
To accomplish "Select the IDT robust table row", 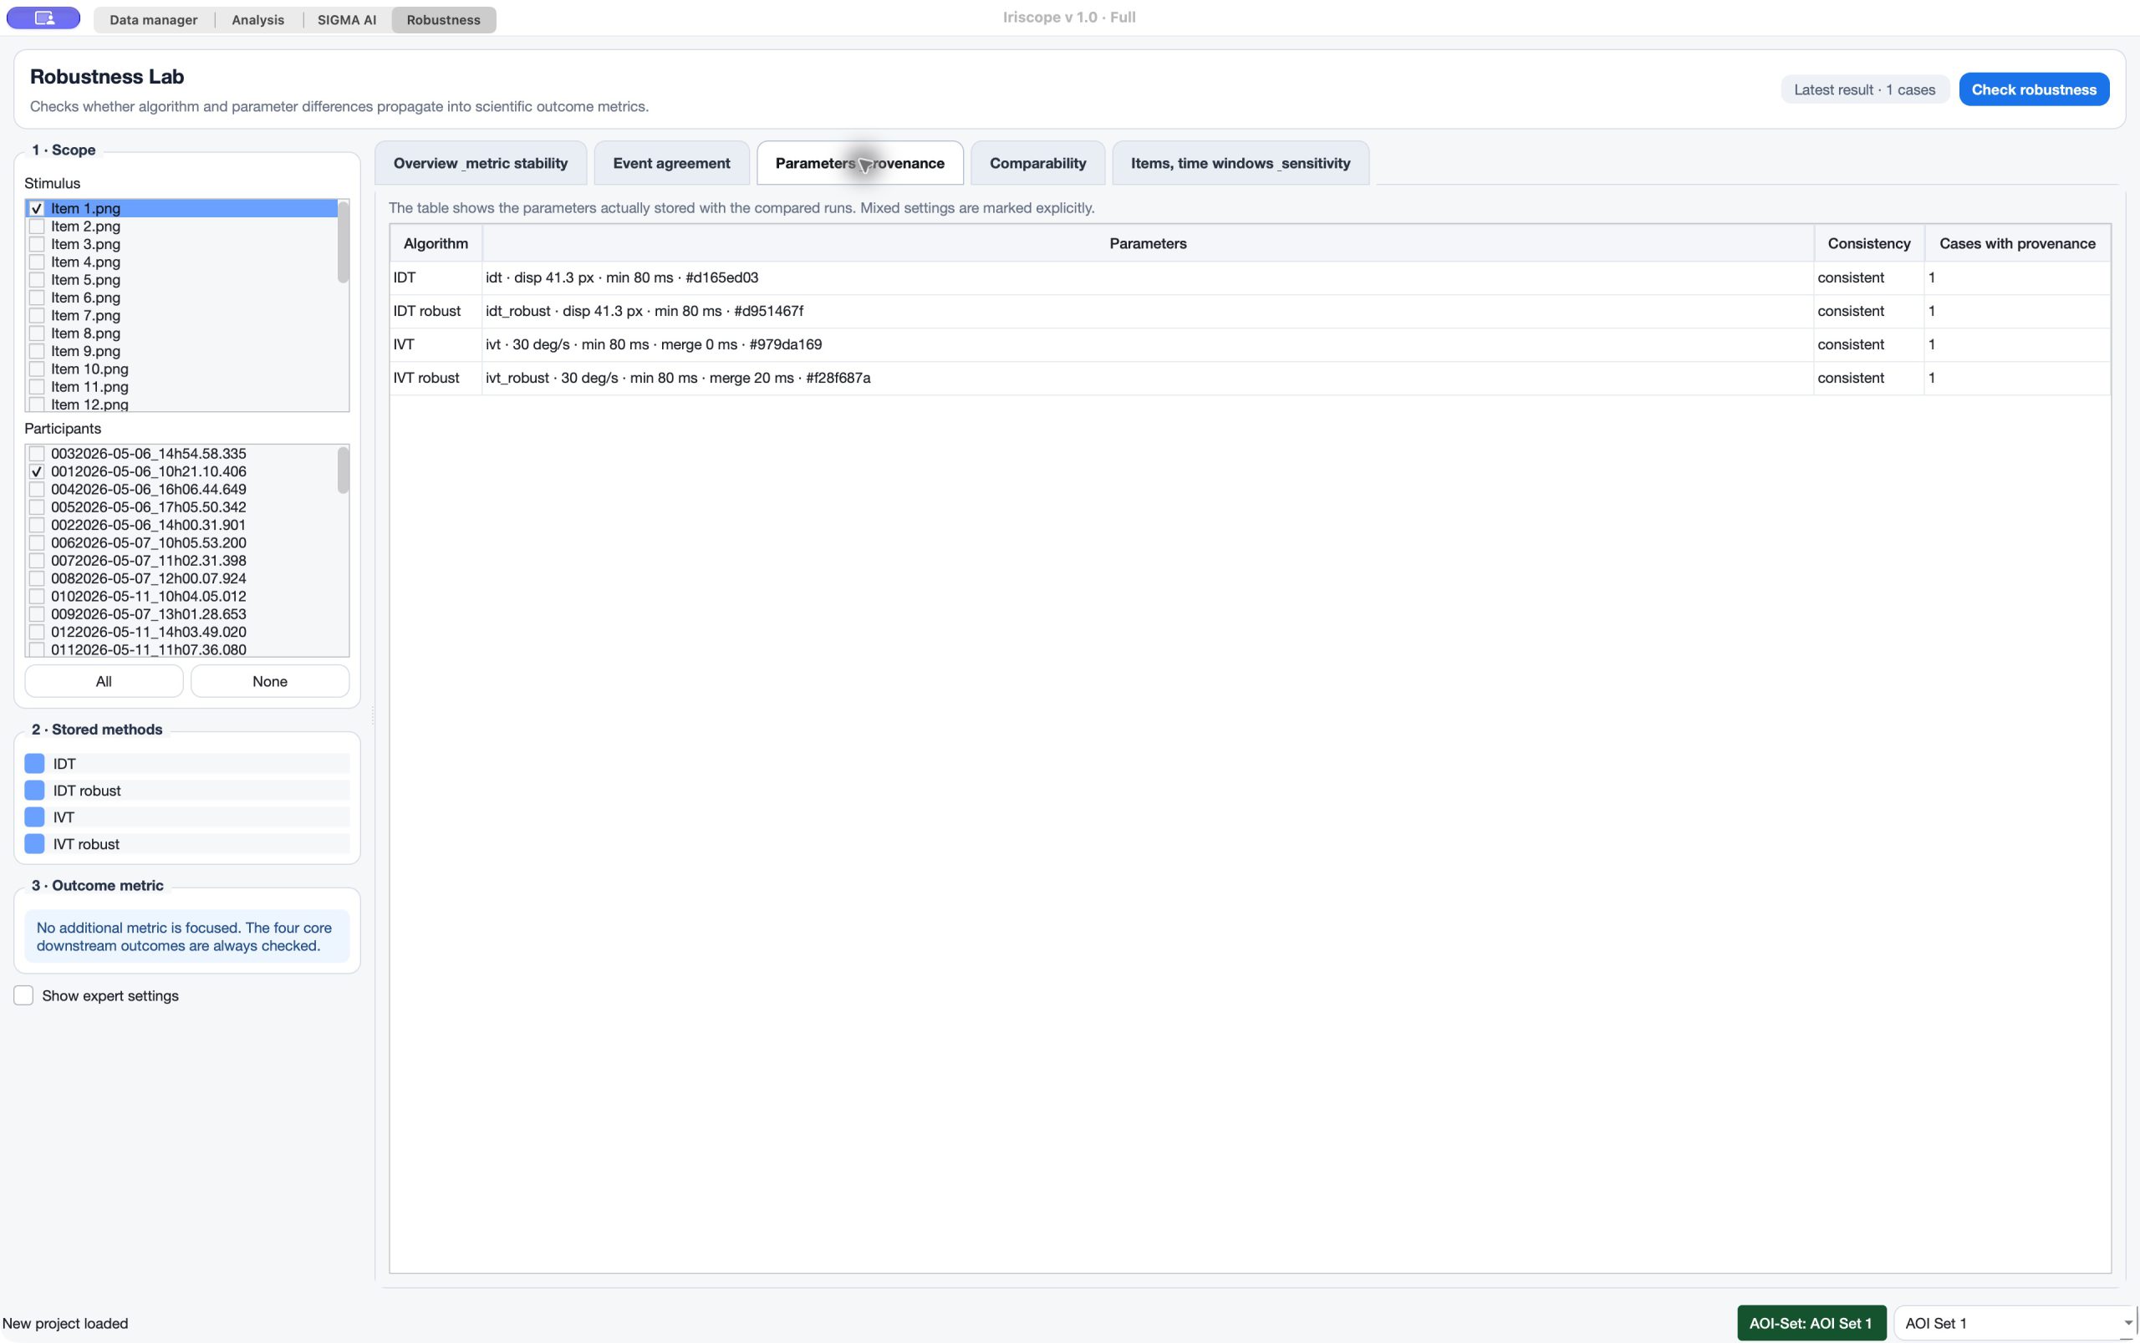I will click(x=1250, y=311).
